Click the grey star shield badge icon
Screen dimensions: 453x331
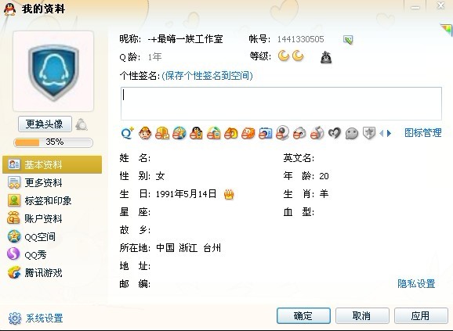(x=369, y=133)
